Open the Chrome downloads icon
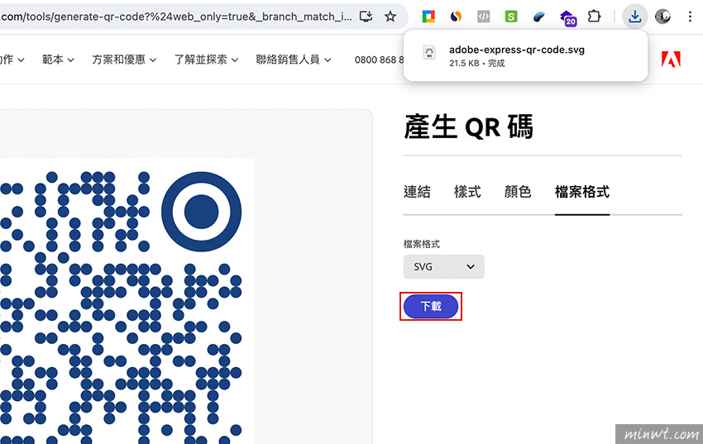This screenshot has height=444, width=703. [x=634, y=17]
